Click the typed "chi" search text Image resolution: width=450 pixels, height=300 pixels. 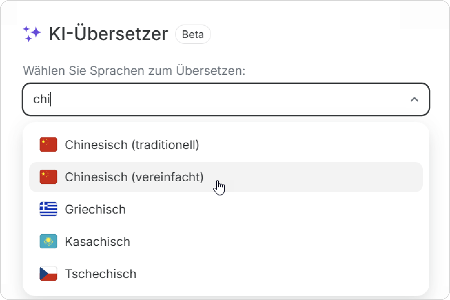tap(41, 99)
